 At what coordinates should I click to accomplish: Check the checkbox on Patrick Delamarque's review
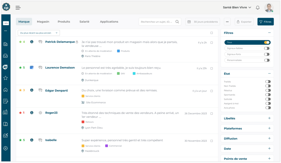(x=212, y=43)
